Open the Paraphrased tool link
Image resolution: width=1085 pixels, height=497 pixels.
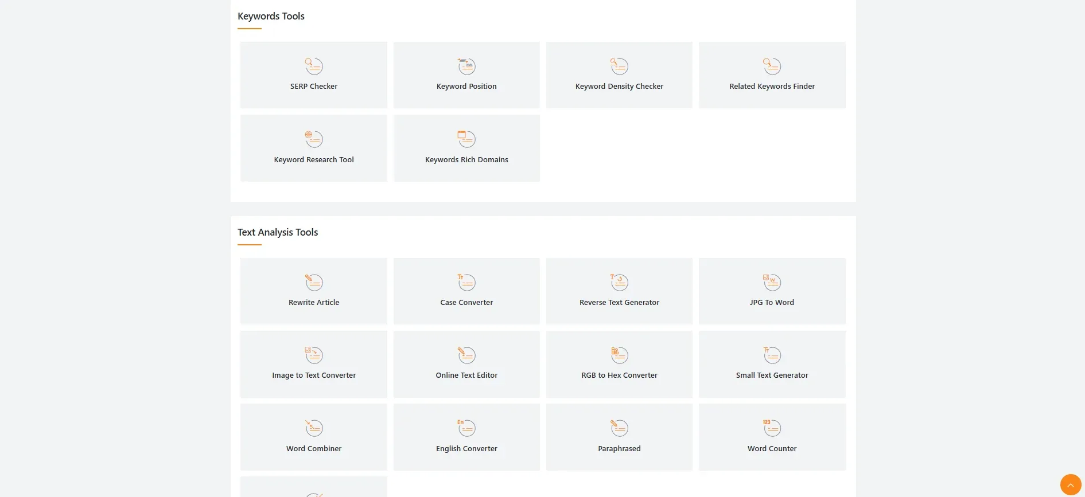point(619,437)
